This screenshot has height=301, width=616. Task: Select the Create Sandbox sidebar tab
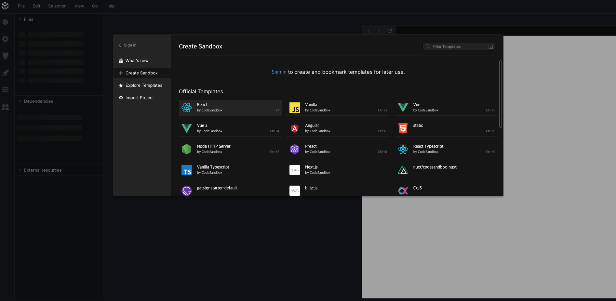(142, 73)
